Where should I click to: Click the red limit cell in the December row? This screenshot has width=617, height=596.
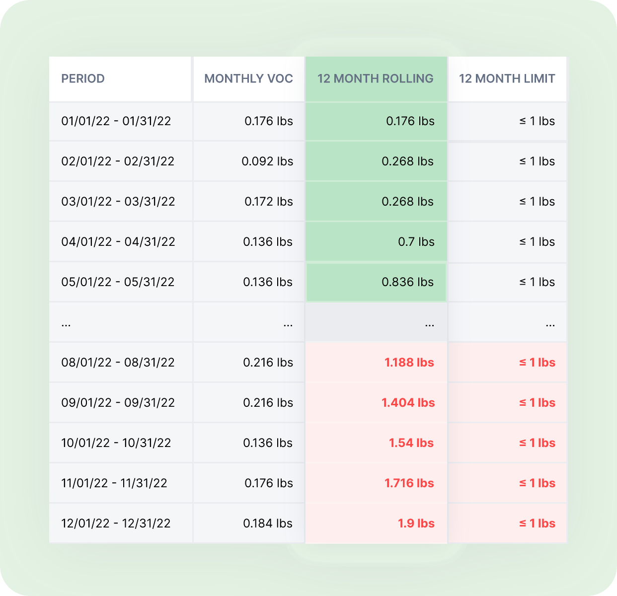[x=537, y=523]
